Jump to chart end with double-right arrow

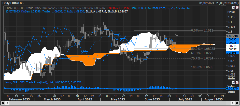click(x=237, y=103)
